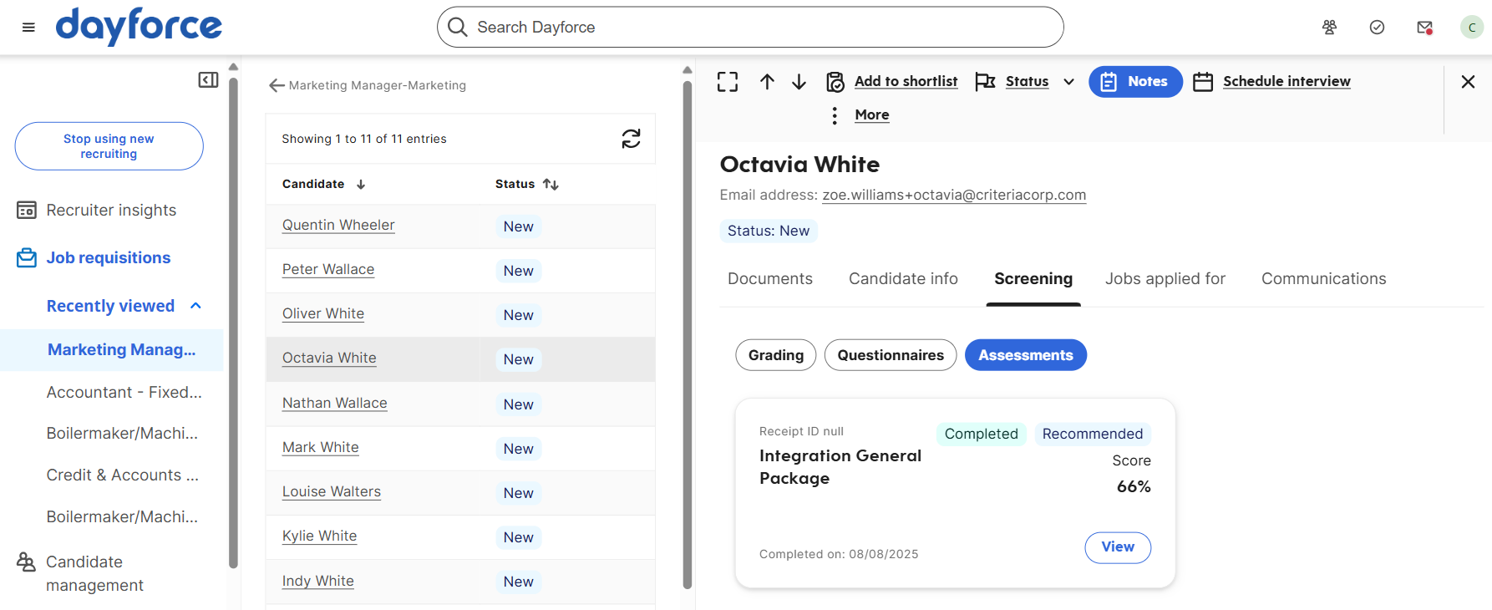This screenshot has height=610, width=1492.
Task: Click the Recommended badge on assessment card
Action: tap(1093, 434)
